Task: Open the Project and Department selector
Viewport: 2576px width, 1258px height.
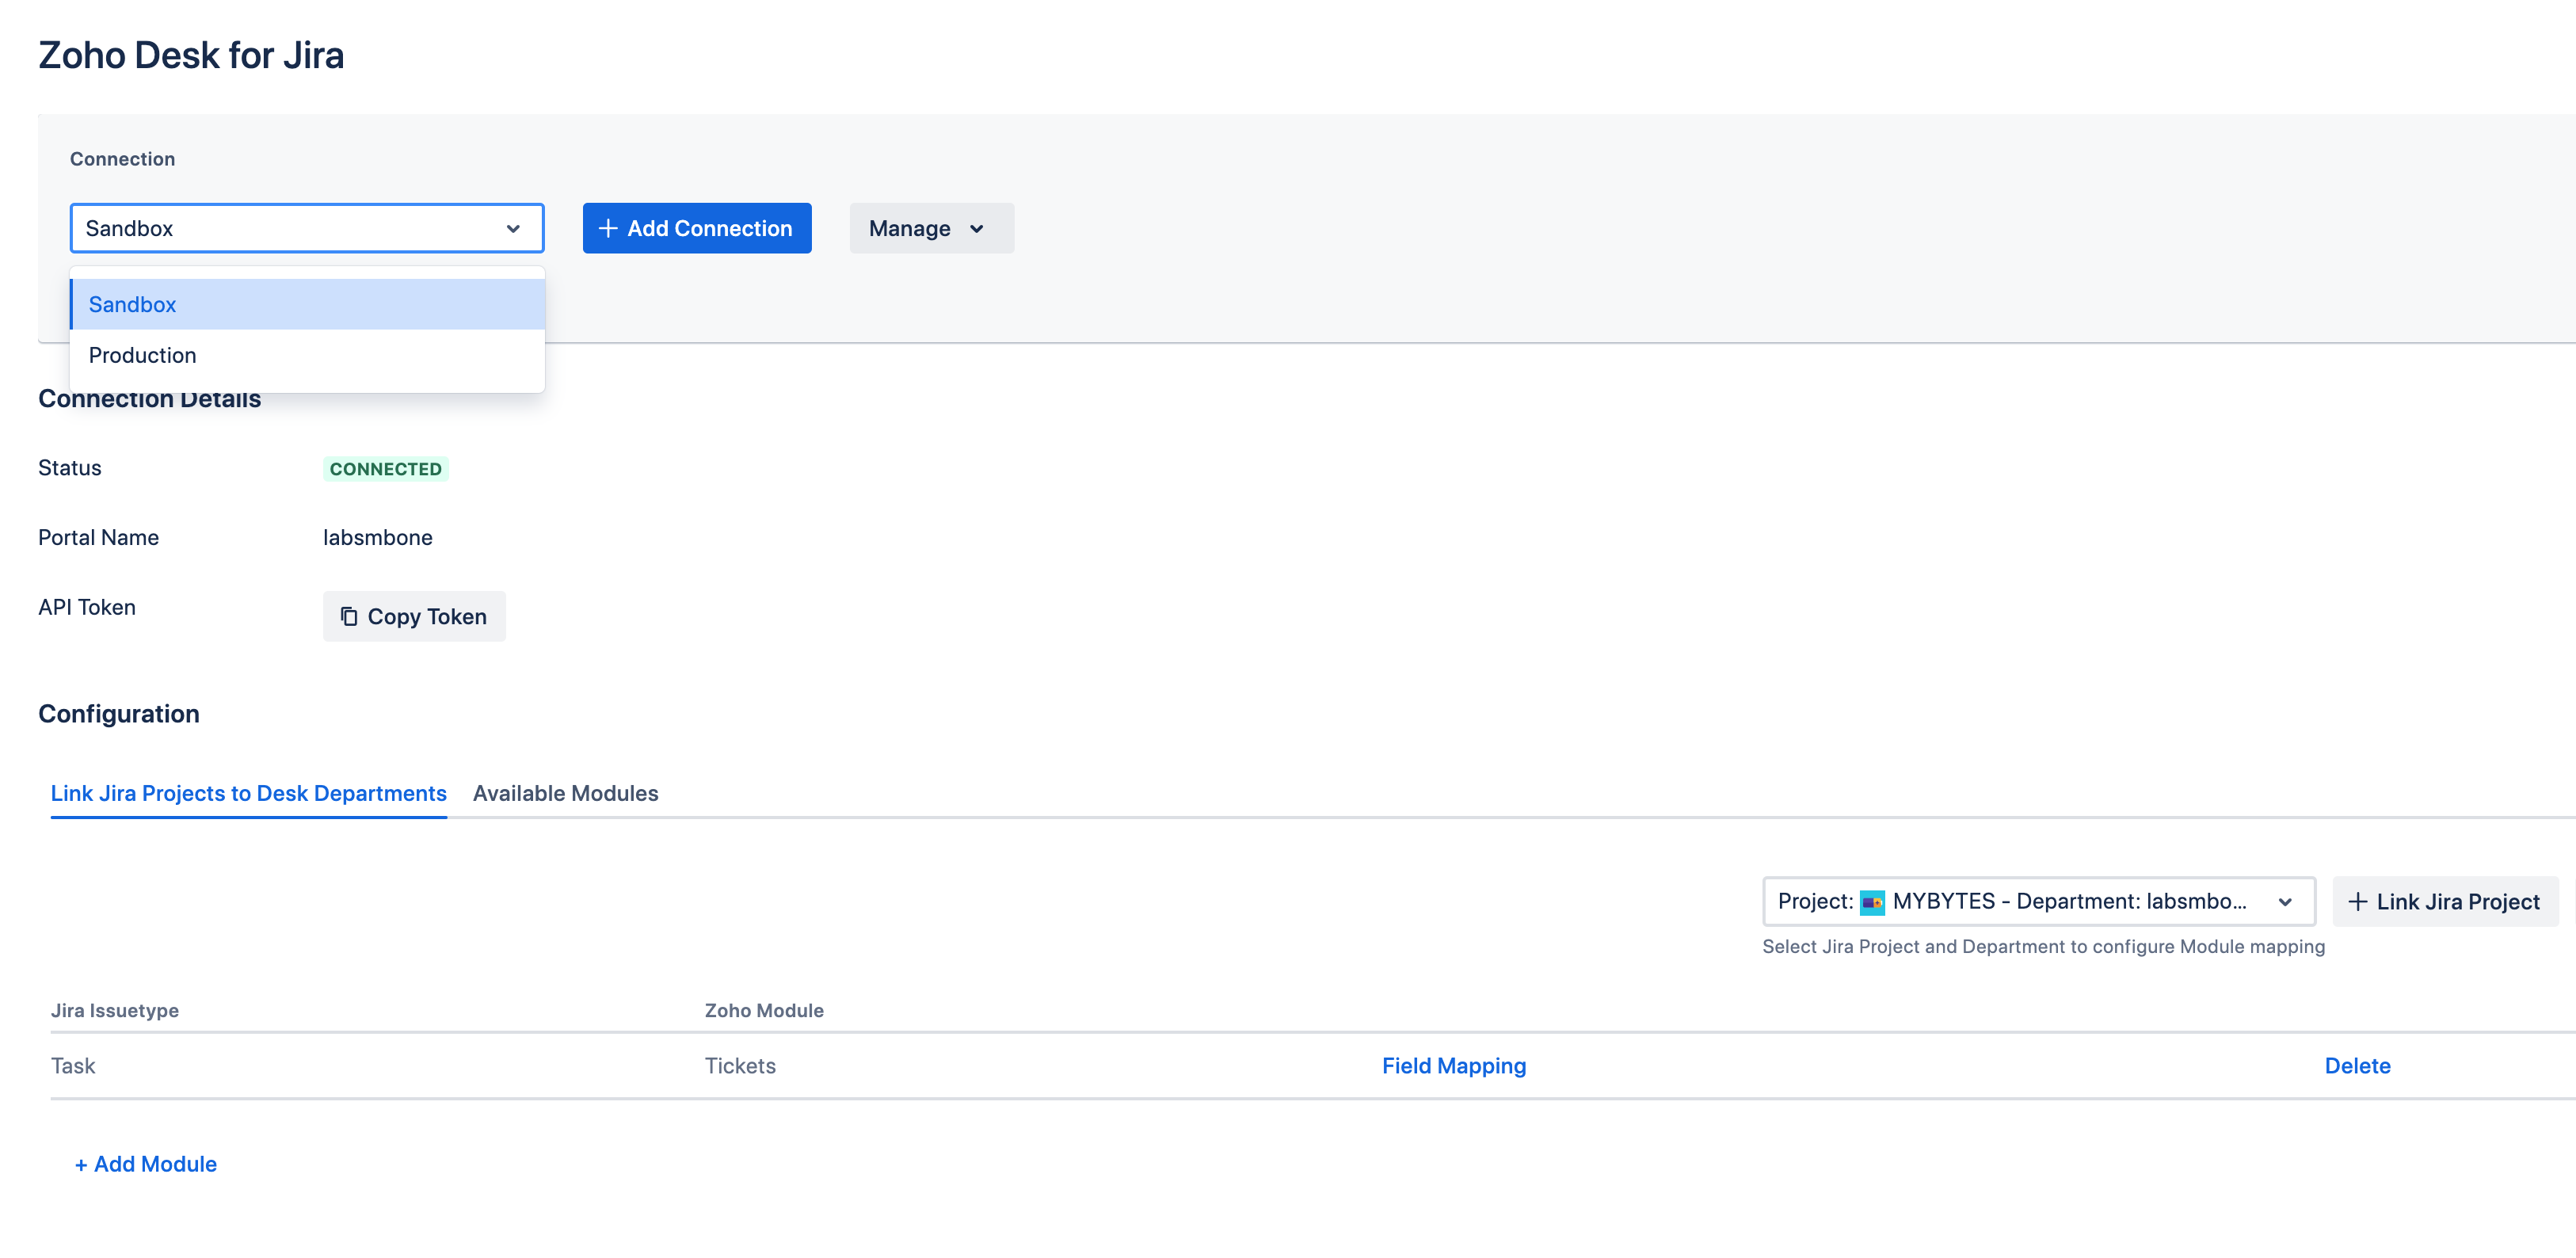Action: pos(2037,902)
